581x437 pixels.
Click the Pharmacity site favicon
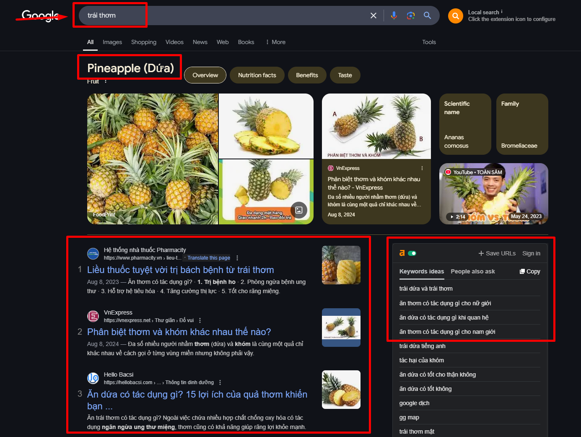[93, 254]
